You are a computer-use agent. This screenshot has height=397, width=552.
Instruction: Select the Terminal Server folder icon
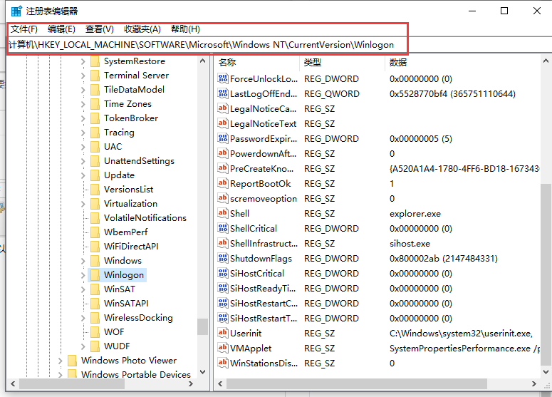point(95,76)
